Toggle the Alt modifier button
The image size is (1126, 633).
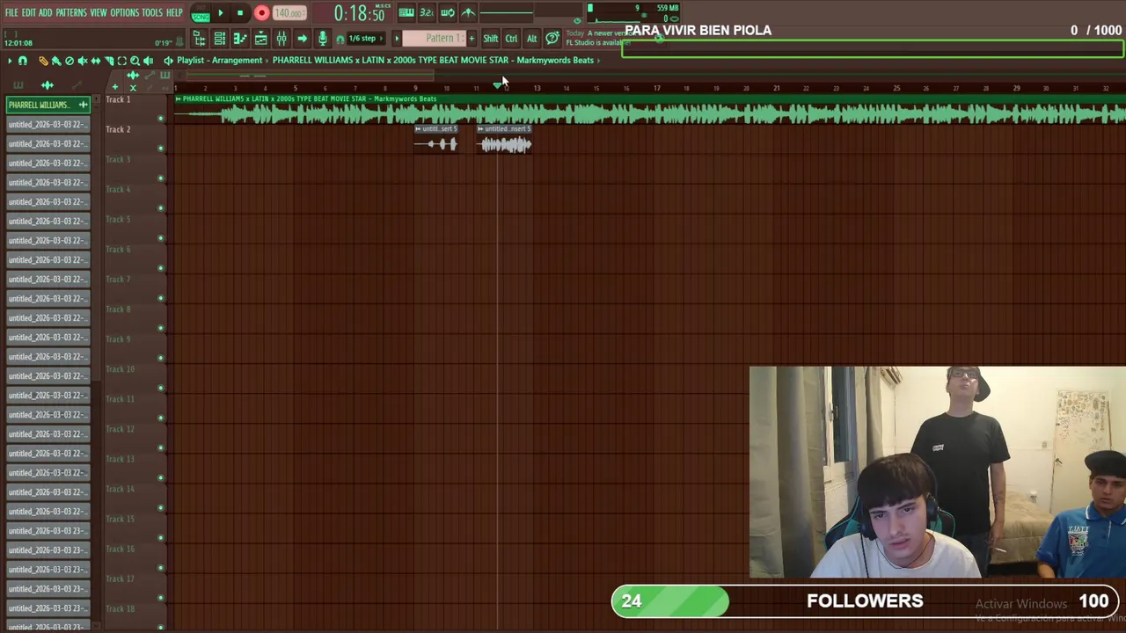(x=531, y=38)
